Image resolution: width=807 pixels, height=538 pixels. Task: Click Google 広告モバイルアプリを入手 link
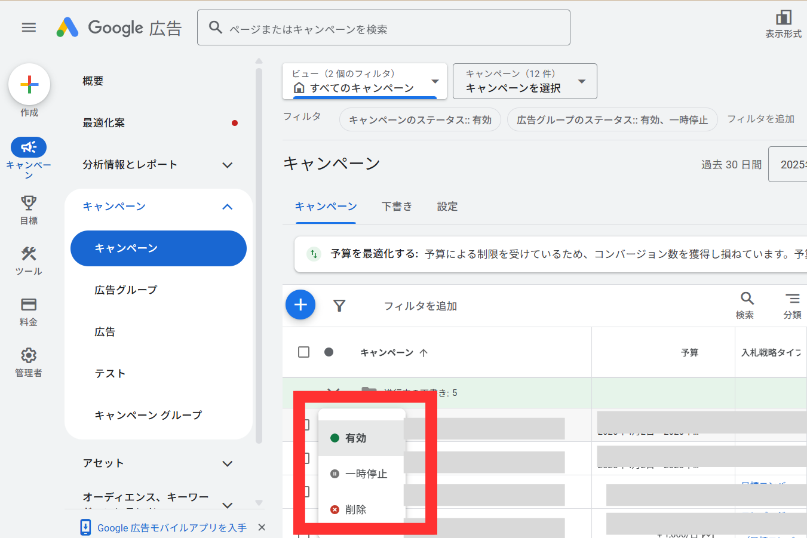(x=172, y=528)
